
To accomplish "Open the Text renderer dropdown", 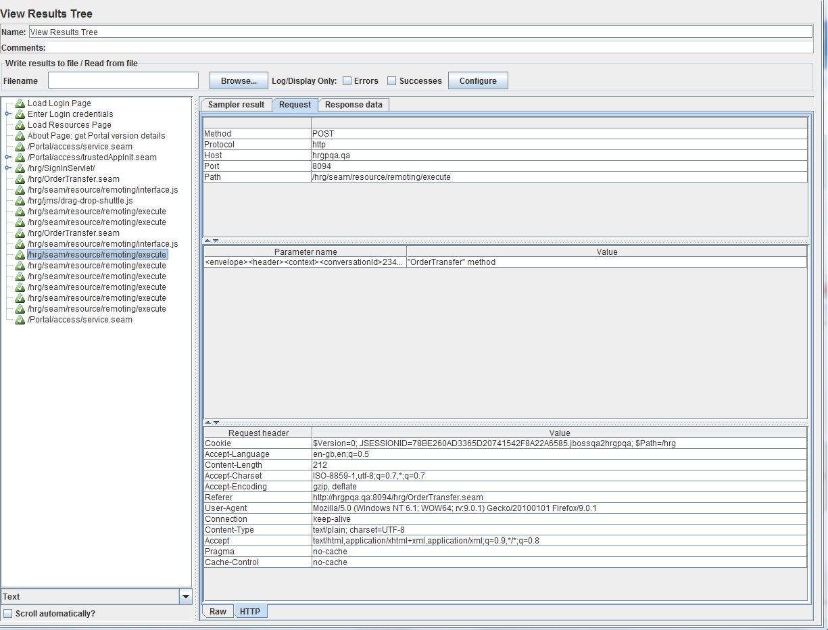I will (x=185, y=597).
